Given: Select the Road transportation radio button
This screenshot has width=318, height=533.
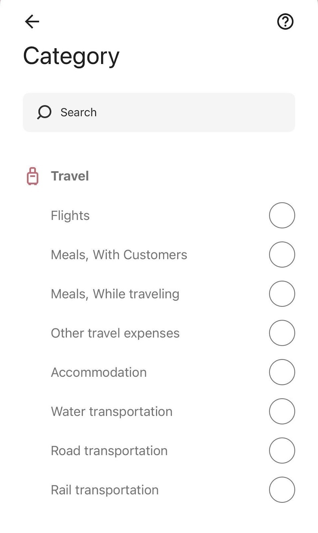Looking at the screenshot, I should pyautogui.click(x=282, y=450).
